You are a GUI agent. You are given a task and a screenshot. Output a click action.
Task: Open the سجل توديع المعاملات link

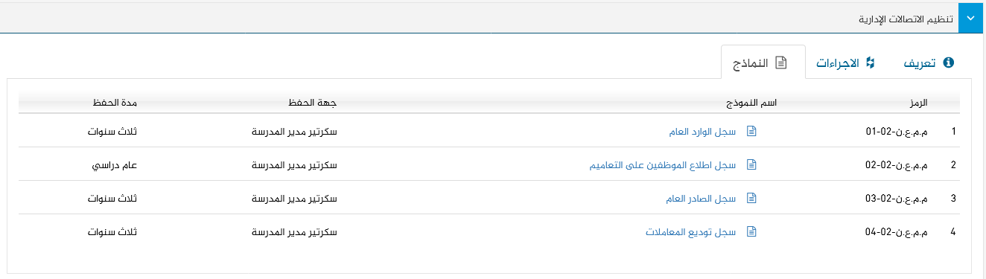[690, 232]
